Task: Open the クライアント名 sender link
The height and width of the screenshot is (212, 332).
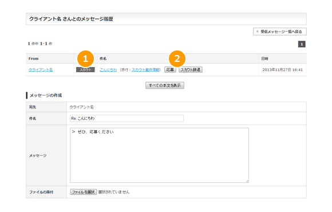Action: pyautogui.click(x=41, y=70)
